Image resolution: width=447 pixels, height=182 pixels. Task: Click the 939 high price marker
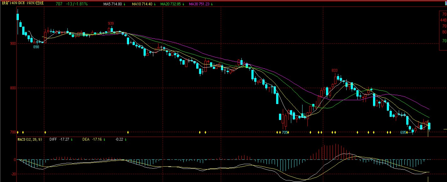111,23
